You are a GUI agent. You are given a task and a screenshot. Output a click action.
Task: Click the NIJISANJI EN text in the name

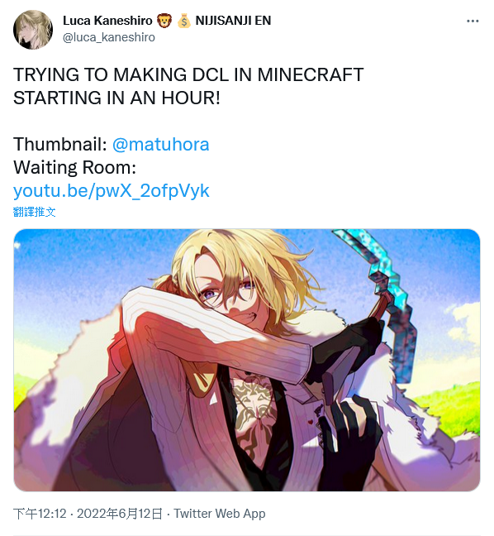coord(233,21)
